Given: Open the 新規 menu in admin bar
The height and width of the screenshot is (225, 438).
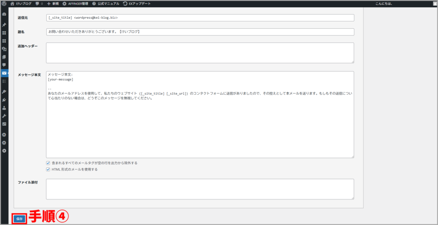Looking at the screenshot, I should (x=52, y=3).
